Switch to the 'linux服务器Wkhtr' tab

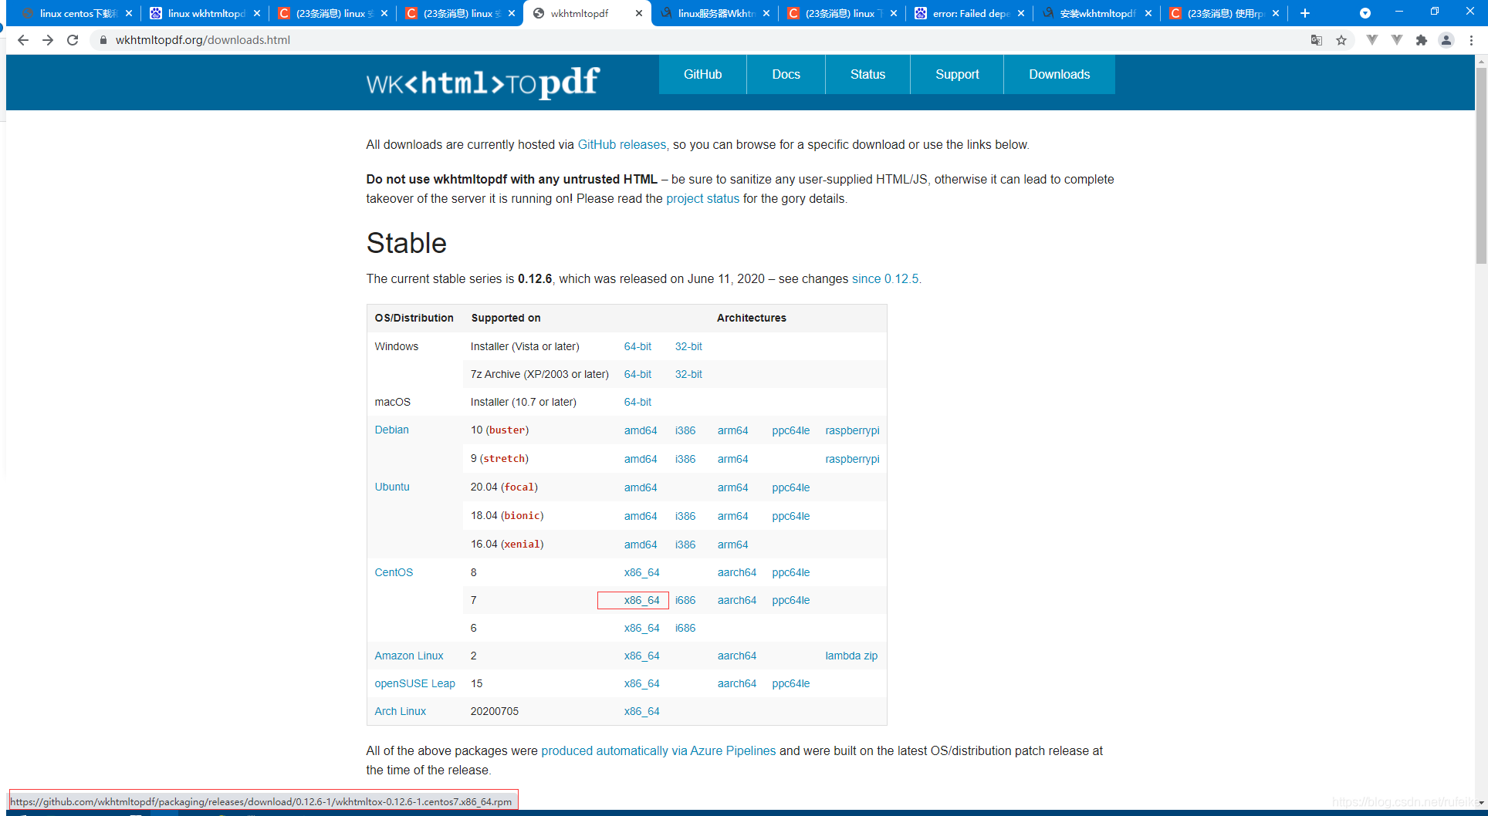coord(715,13)
